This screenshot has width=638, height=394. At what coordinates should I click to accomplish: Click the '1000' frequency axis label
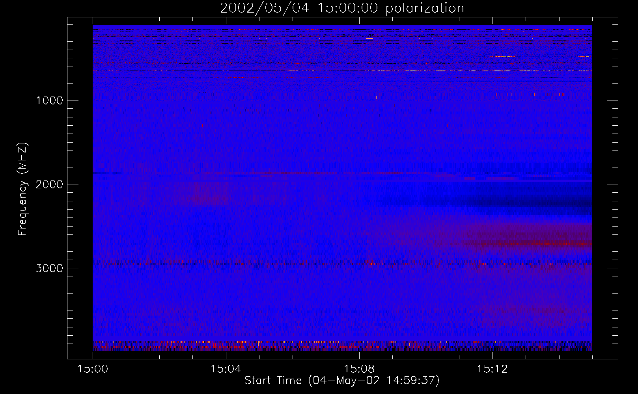[x=49, y=100]
